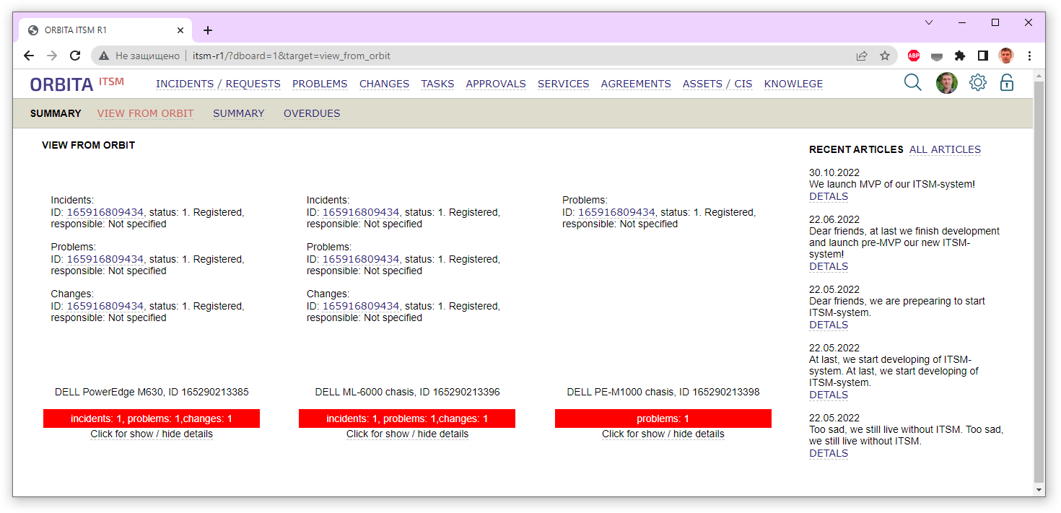The image size is (1061, 513).
Task: Toggle details for DELL PowerEdge M630
Action: (x=152, y=434)
